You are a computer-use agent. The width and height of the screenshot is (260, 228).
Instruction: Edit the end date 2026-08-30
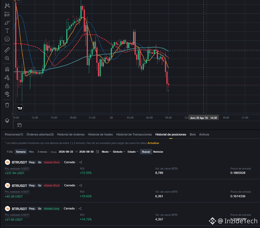[86, 152]
